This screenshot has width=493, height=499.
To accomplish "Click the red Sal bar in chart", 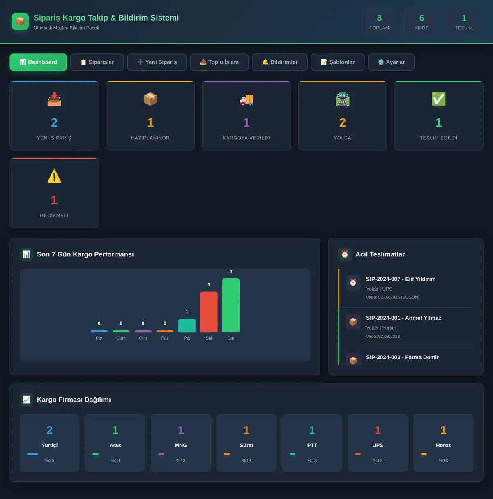I will pyautogui.click(x=209, y=312).
